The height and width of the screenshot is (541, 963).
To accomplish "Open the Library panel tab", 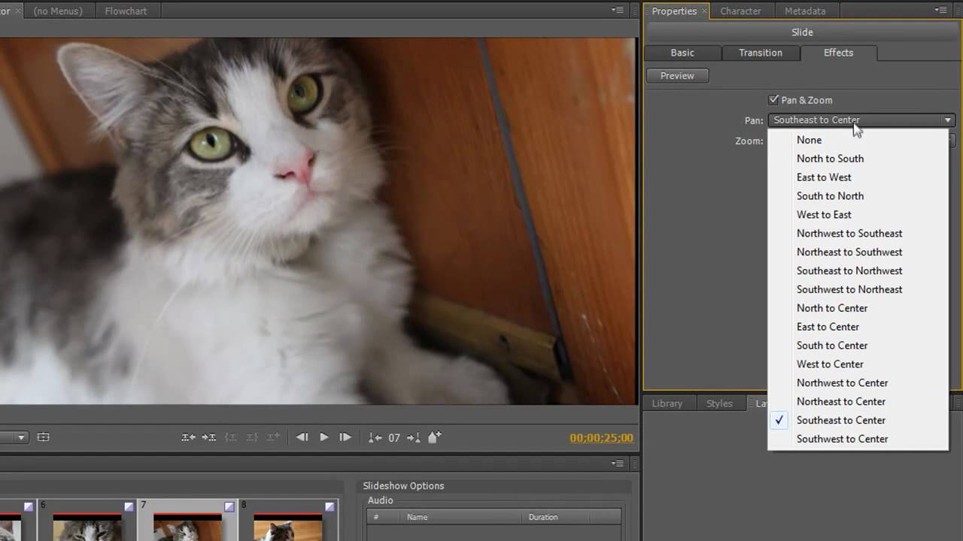I will click(x=667, y=403).
